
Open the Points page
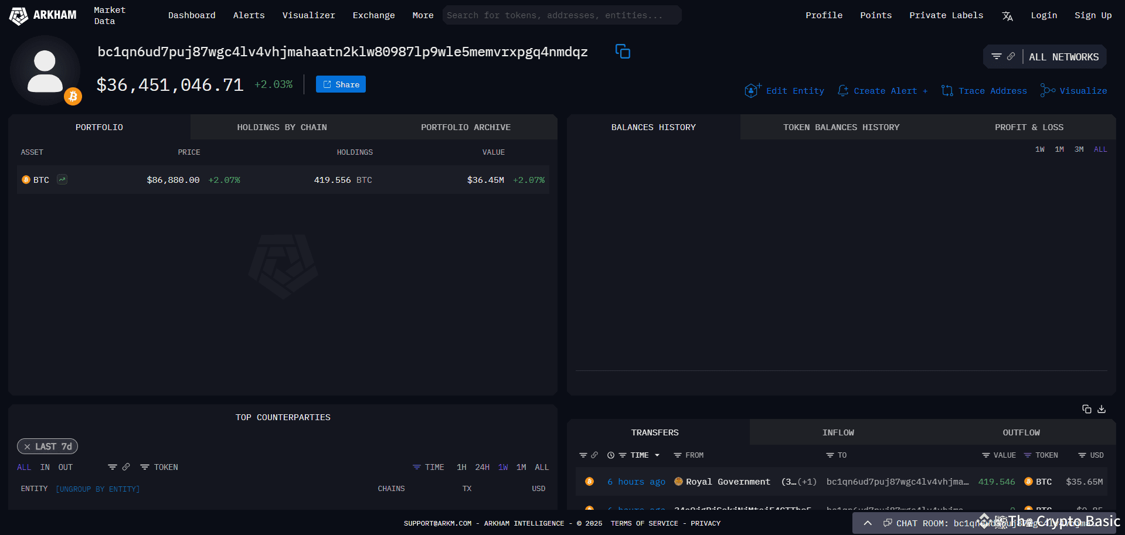tap(876, 15)
